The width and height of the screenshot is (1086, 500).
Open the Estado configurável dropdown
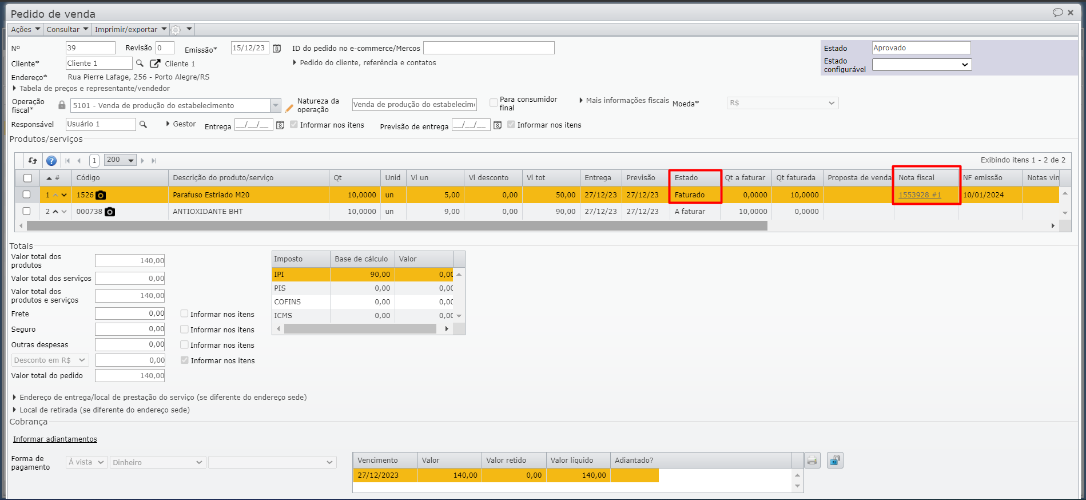coord(921,65)
